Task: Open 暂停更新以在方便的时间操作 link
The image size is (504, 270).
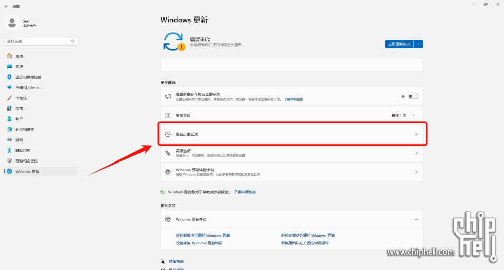Action: (x=305, y=243)
